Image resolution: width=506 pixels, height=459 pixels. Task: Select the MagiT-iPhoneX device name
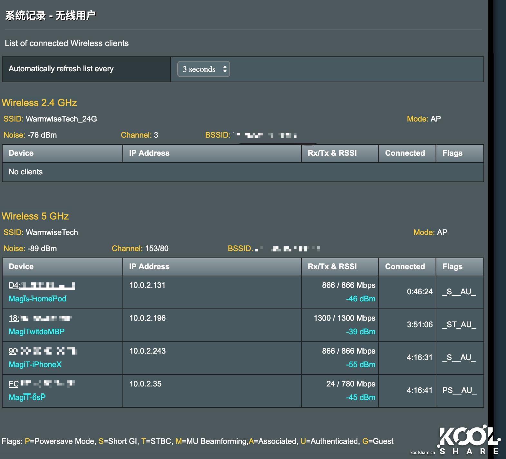click(x=35, y=365)
